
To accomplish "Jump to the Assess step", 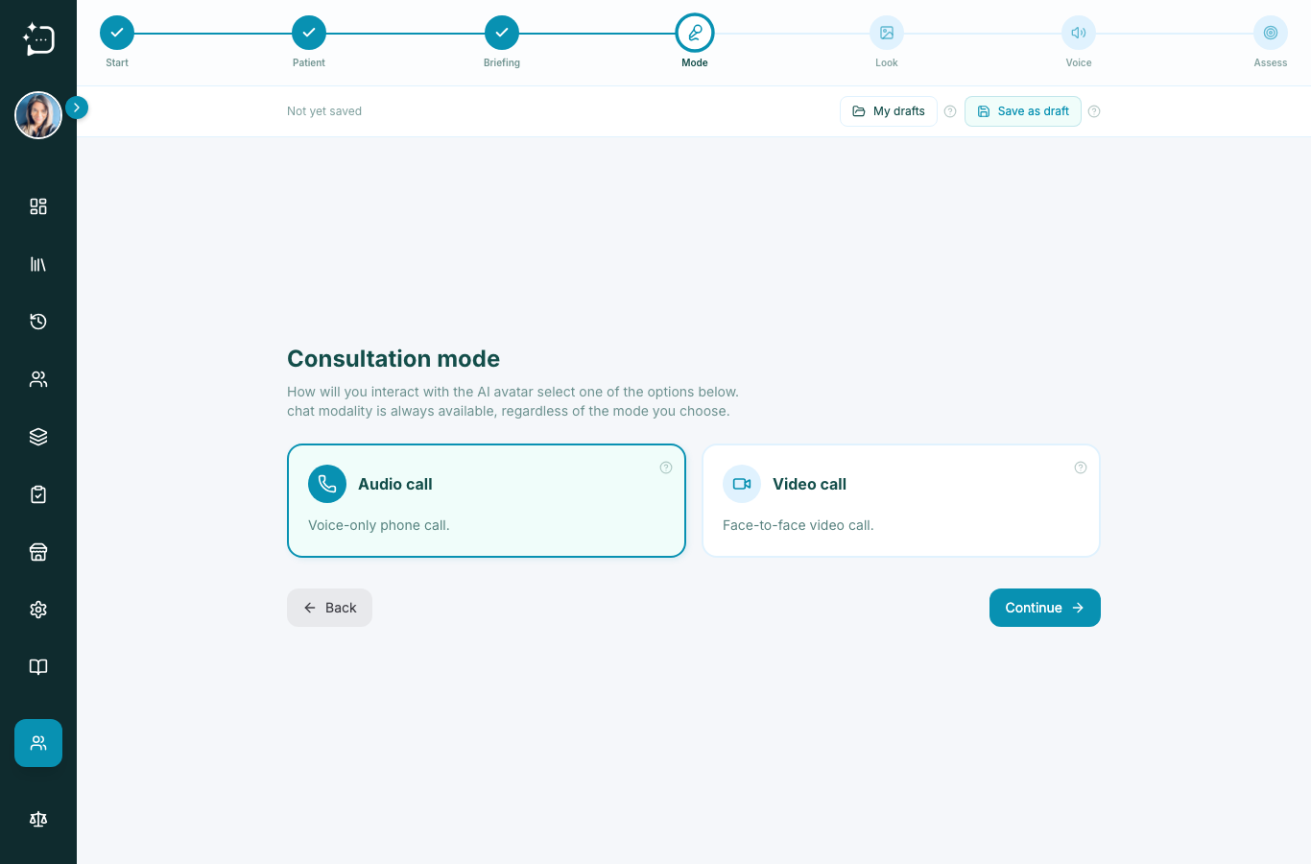I will tap(1271, 33).
